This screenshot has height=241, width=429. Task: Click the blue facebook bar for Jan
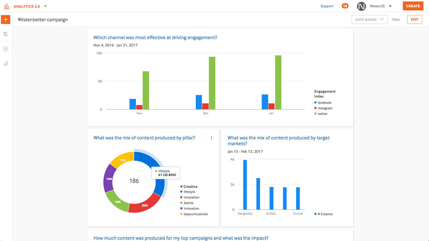[265, 102]
